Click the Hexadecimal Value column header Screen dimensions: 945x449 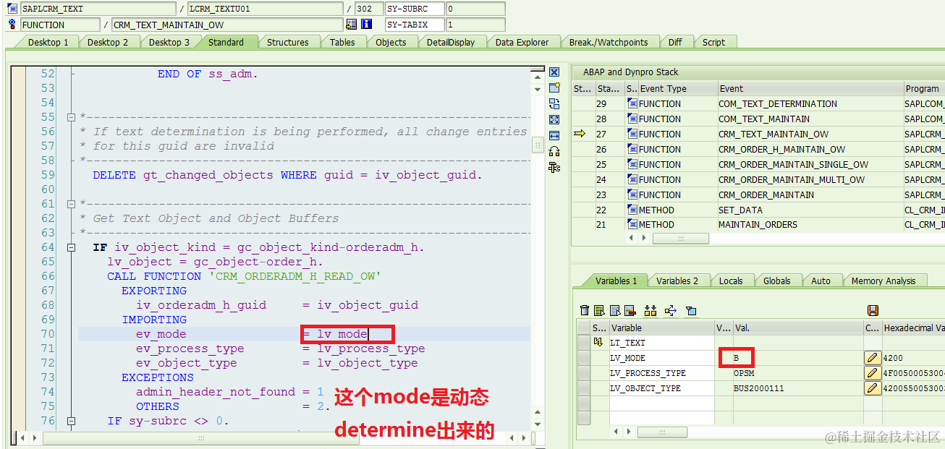point(913,328)
